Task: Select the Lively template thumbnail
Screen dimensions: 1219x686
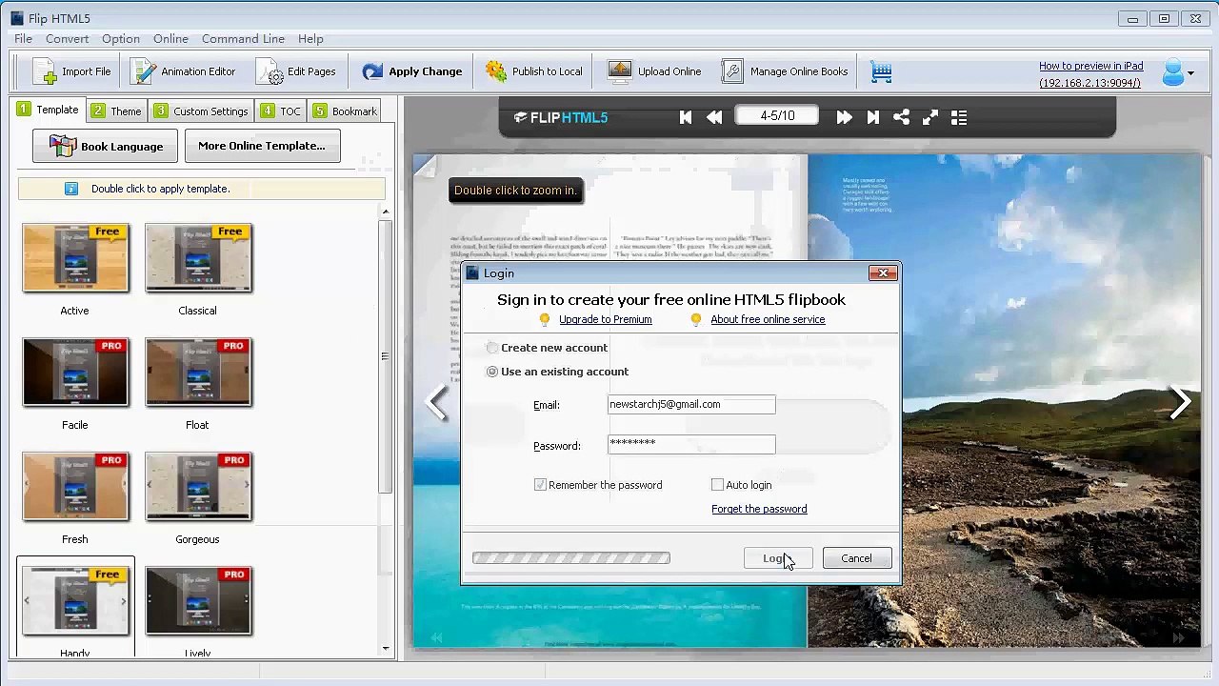Action: (198, 600)
